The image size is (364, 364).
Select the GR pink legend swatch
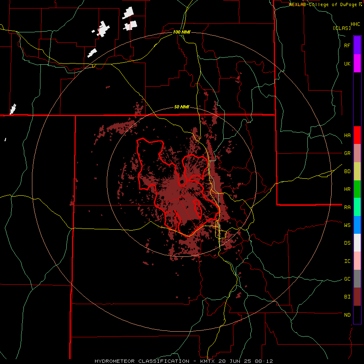pyautogui.click(x=357, y=153)
